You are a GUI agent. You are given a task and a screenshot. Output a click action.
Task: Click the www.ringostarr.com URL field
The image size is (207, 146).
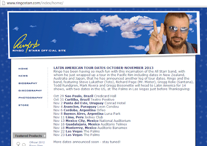[x=35, y=3]
